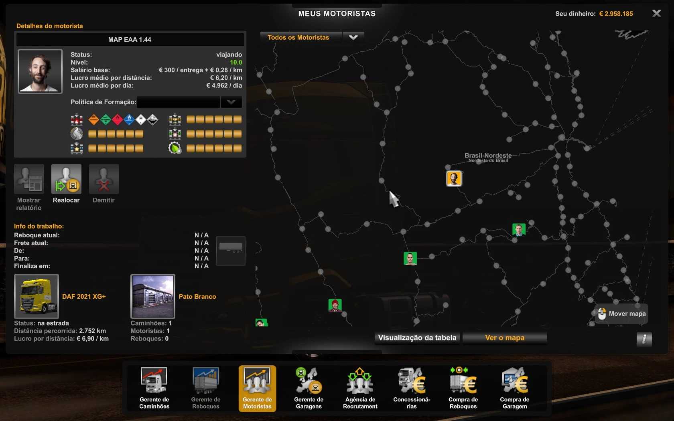Expand Todos os Motoristas dropdown
This screenshot has height=421, width=674.
point(353,37)
